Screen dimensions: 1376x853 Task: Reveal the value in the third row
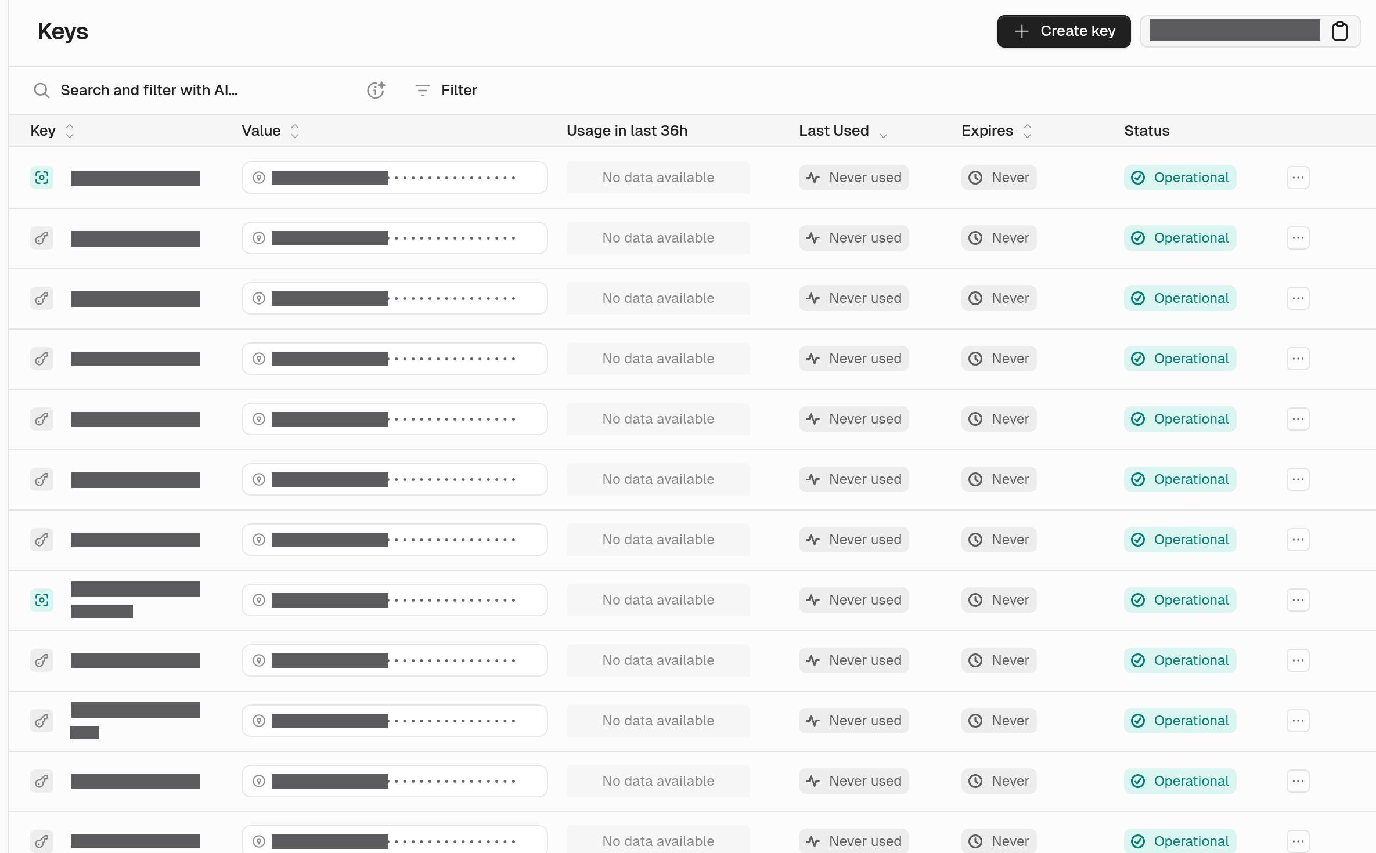pos(259,298)
